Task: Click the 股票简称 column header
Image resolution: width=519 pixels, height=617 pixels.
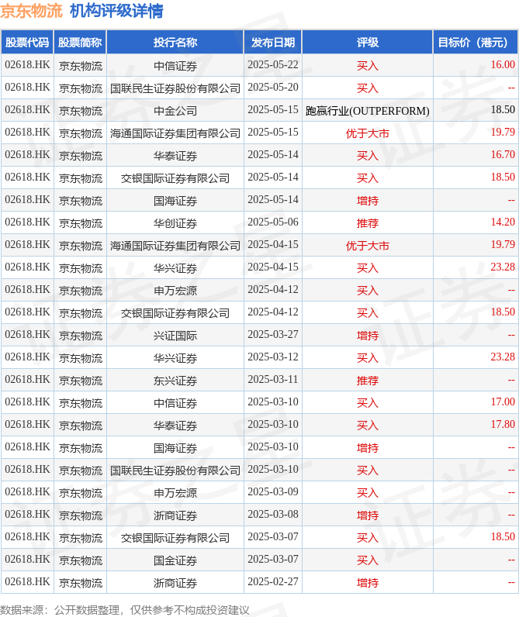Action: point(80,43)
